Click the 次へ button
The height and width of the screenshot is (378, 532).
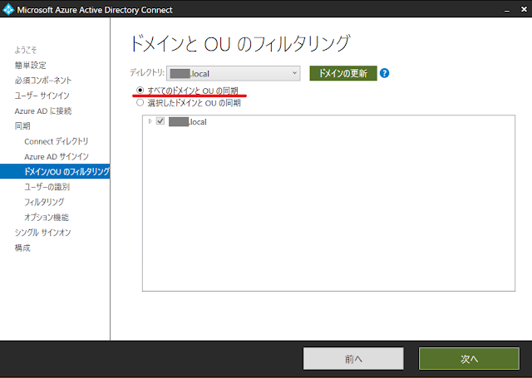pyautogui.click(x=469, y=359)
